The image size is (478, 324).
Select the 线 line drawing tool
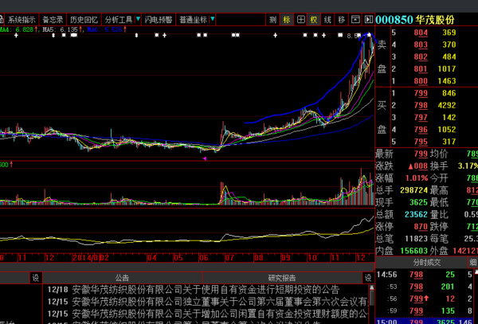pyautogui.click(x=328, y=19)
